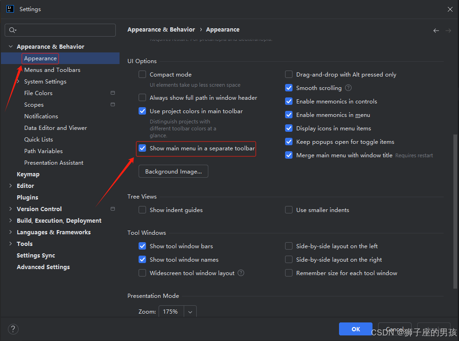Click the IntelliJ logo in title bar
This screenshot has height=341, width=459.
10,9
